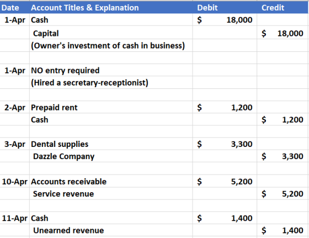
Task: Select the 11-Apr date cell
Action: click(15, 218)
